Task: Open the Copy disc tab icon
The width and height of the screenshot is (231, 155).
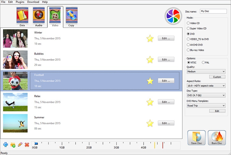Action: point(71,15)
